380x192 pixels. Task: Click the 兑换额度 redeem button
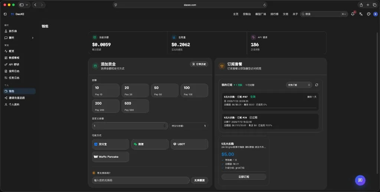[x=199, y=181]
